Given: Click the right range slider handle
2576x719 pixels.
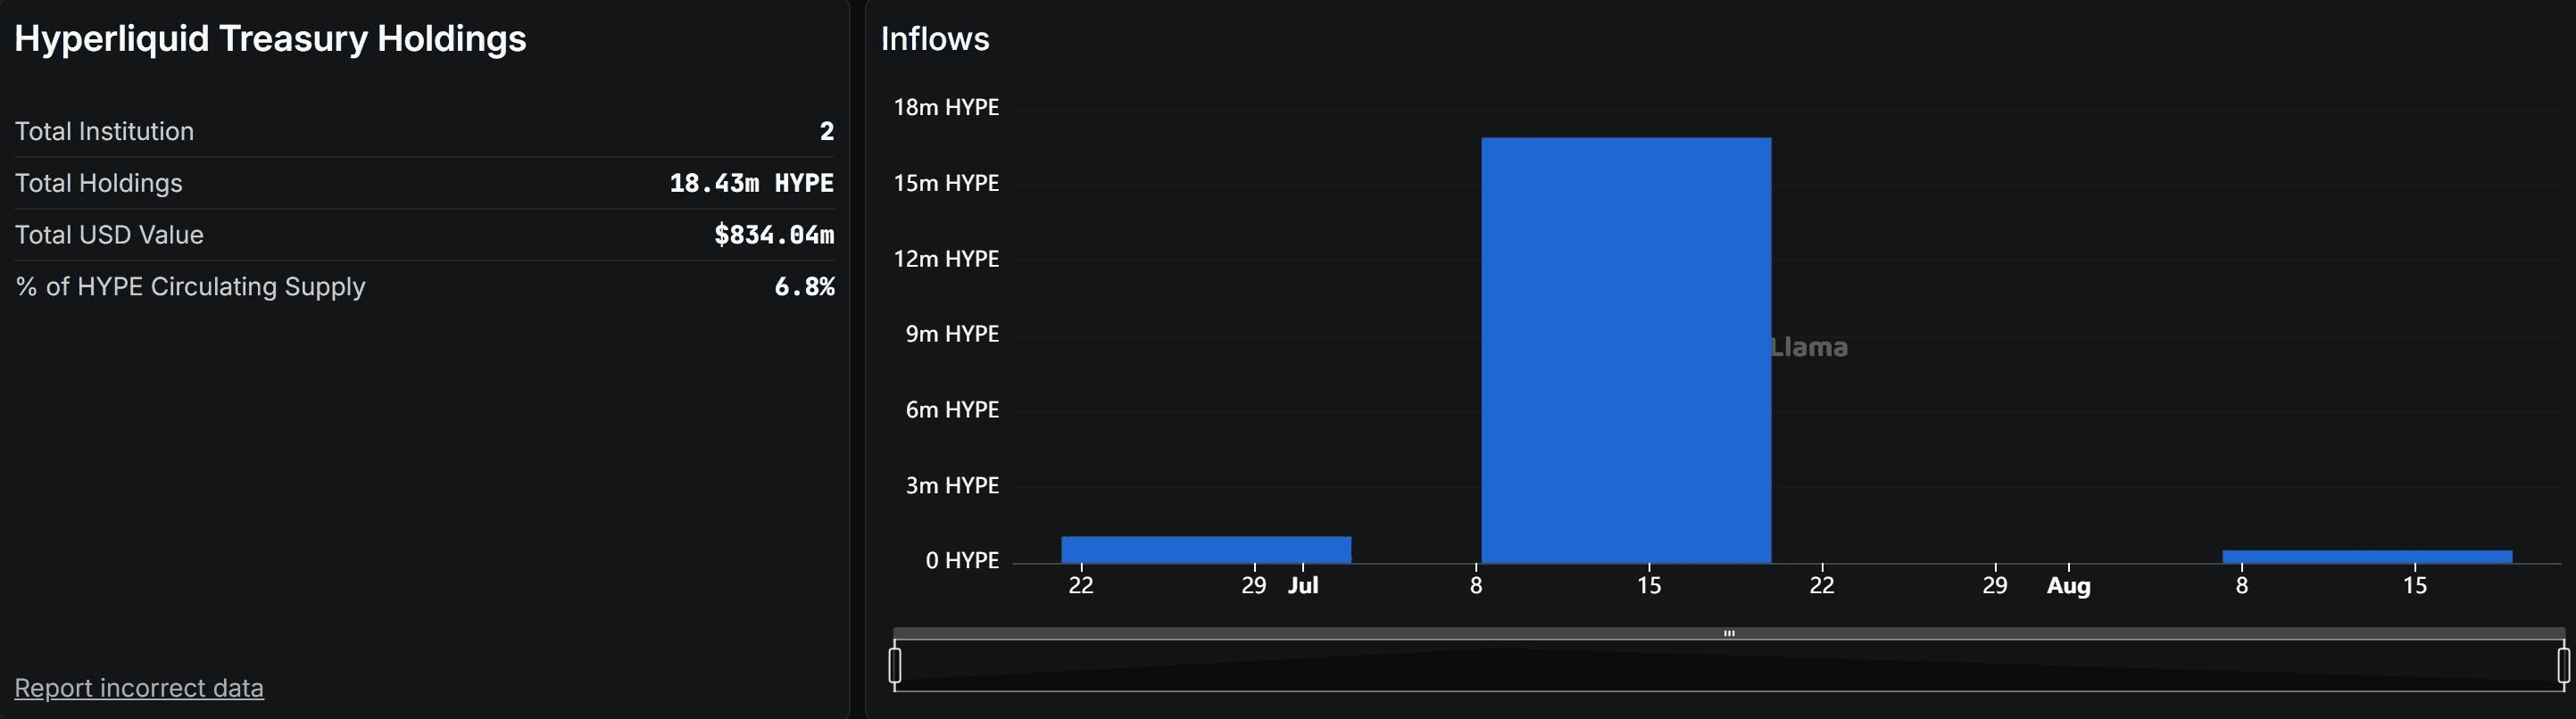Looking at the screenshot, I should 2563,665.
